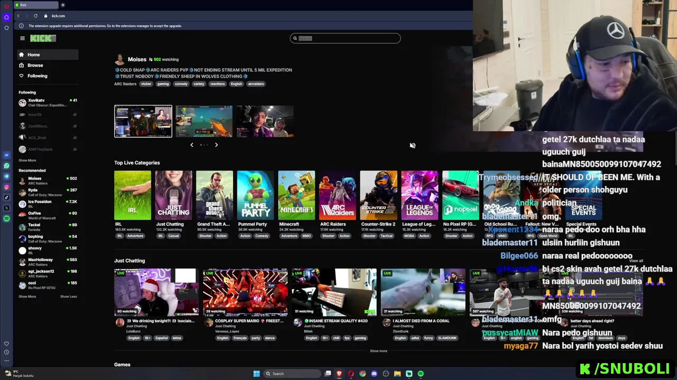Open the pinboards star icon in sidebar

6,27
